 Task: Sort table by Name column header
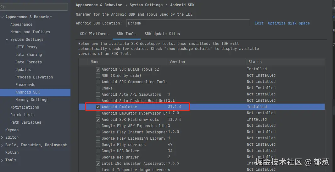pos(127,62)
